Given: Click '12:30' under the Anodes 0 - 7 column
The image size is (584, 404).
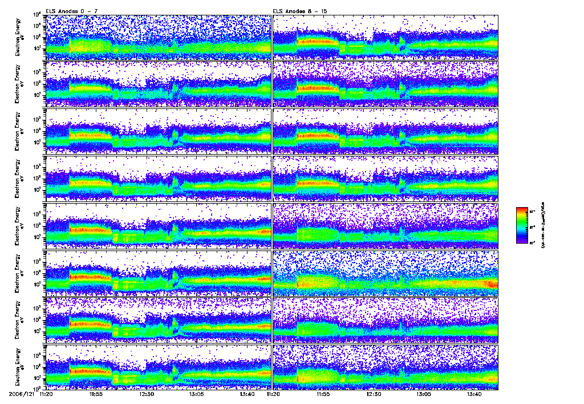Looking at the screenshot, I should coord(147,394).
